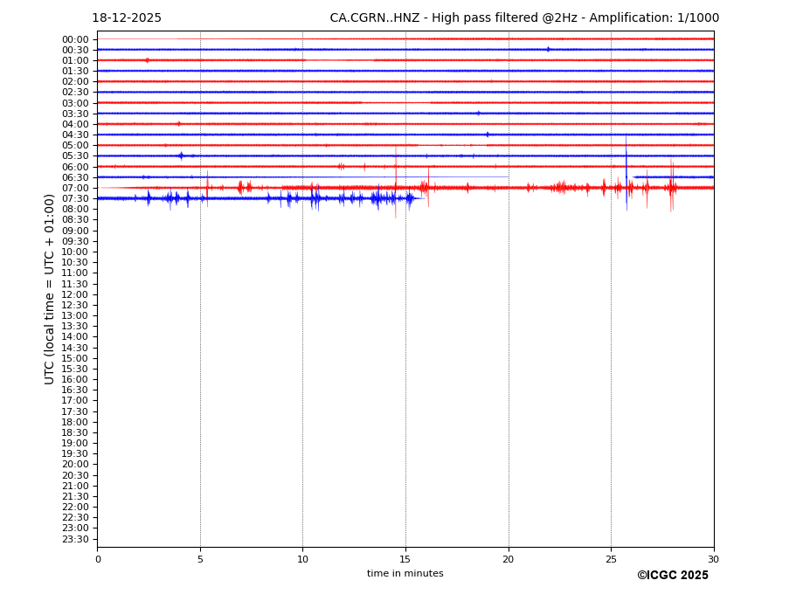The image size is (810, 608).
Task: Click the "time in minutes" axis label
Action: [405, 574]
